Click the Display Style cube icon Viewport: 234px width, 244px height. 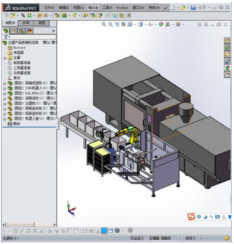[x=140, y=24]
